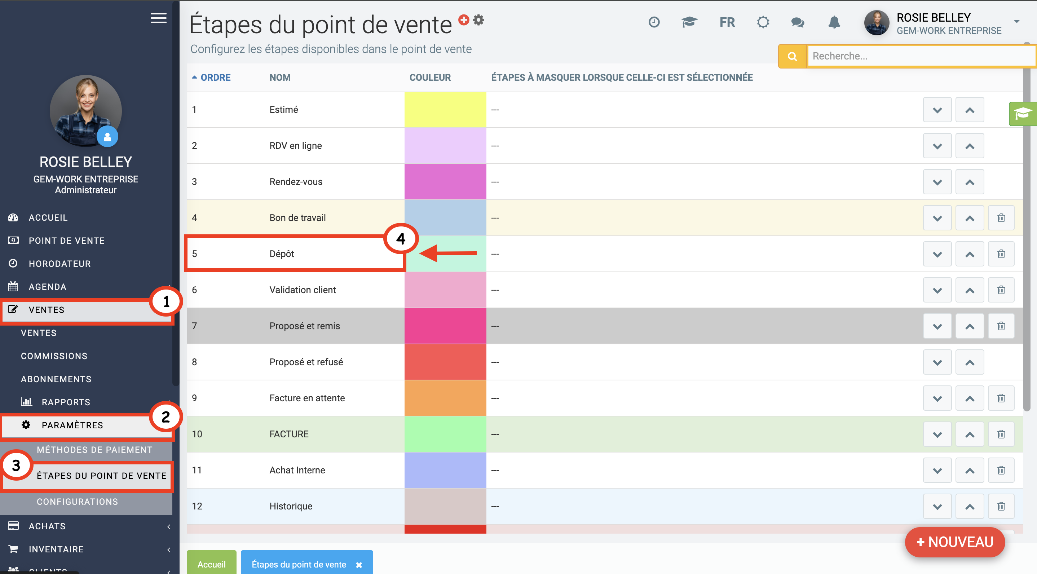Click the Rendez-vous magenta color swatch

click(445, 182)
